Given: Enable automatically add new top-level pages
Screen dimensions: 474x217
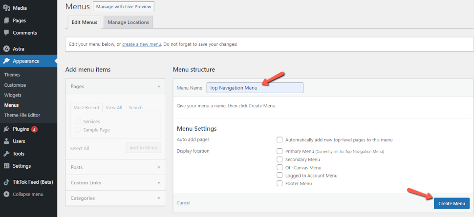Looking at the screenshot, I should tap(280, 140).
